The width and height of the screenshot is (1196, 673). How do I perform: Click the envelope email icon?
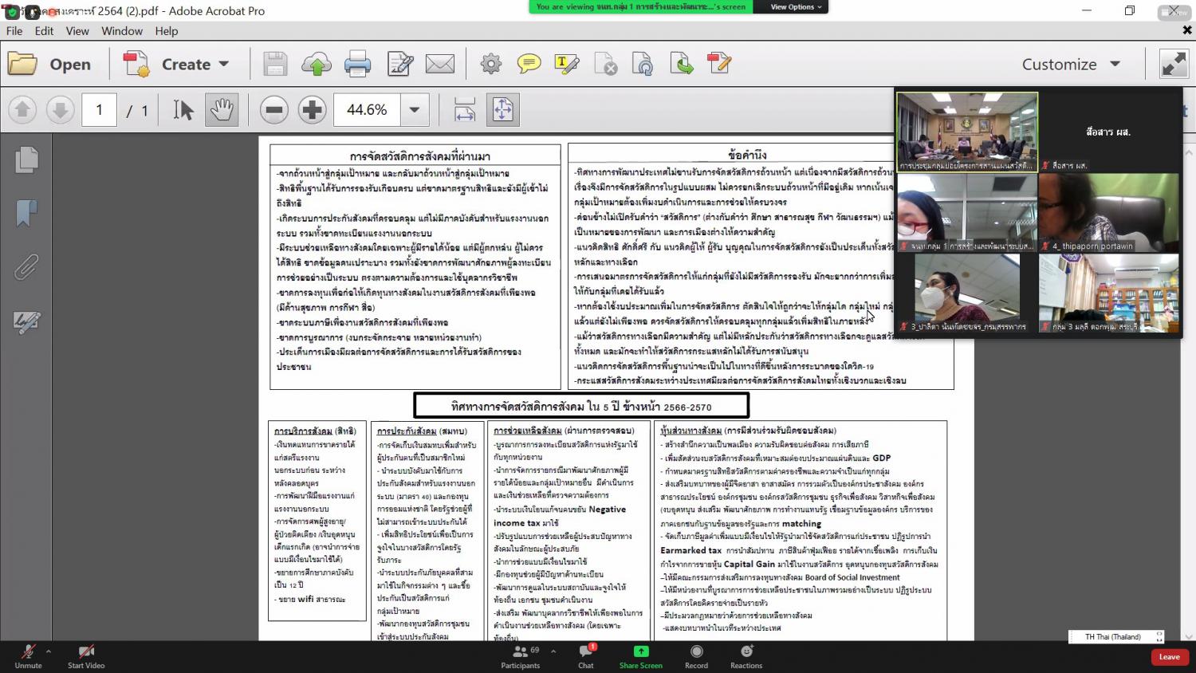pyautogui.click(x=440, y=64)
